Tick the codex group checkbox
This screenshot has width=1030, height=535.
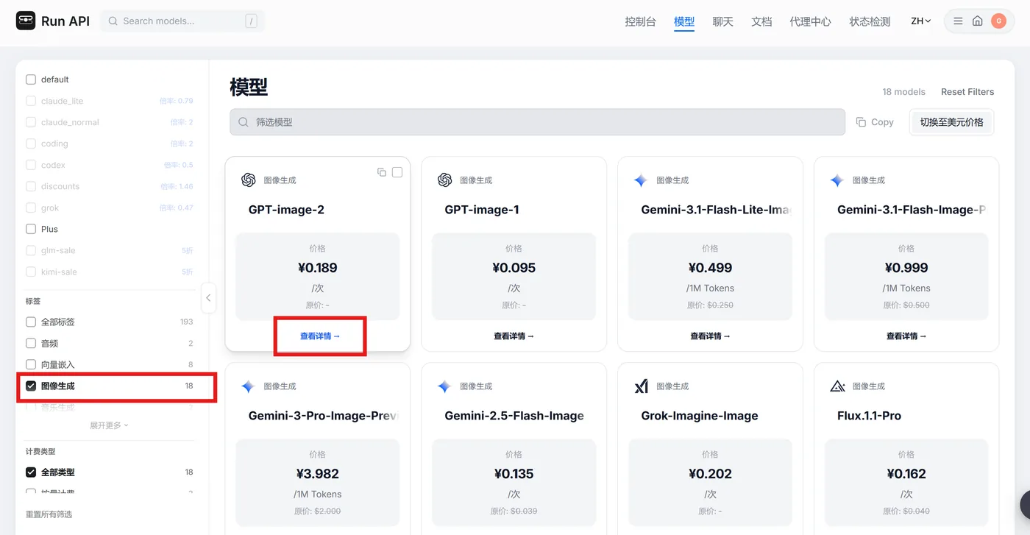point(31,165)
